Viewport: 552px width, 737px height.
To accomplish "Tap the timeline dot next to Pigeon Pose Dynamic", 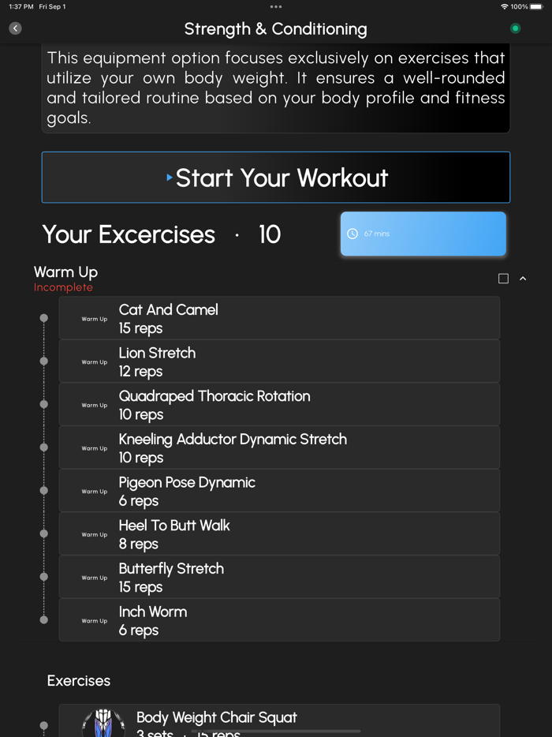I will click(45, 490).
